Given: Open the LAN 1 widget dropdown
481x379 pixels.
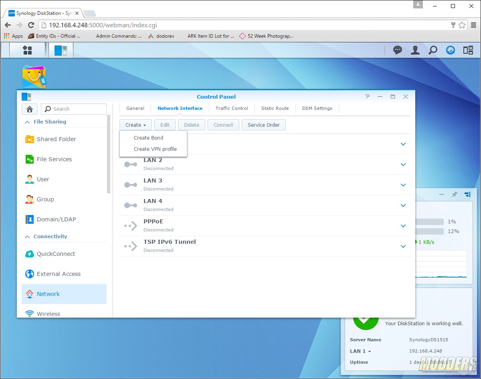Looking at the screenshot, I should tap(360, 351).
